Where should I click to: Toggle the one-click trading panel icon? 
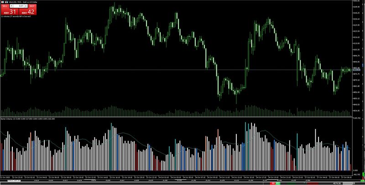[x=2, y=2]
